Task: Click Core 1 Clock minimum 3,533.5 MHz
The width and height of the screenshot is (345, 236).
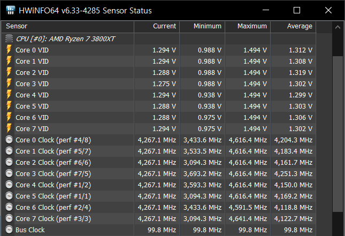Action: (x=202, y=151)
